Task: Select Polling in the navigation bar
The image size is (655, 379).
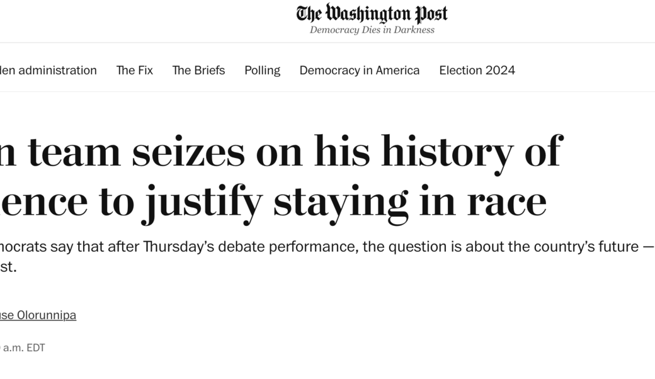Action: coord(262,71)
